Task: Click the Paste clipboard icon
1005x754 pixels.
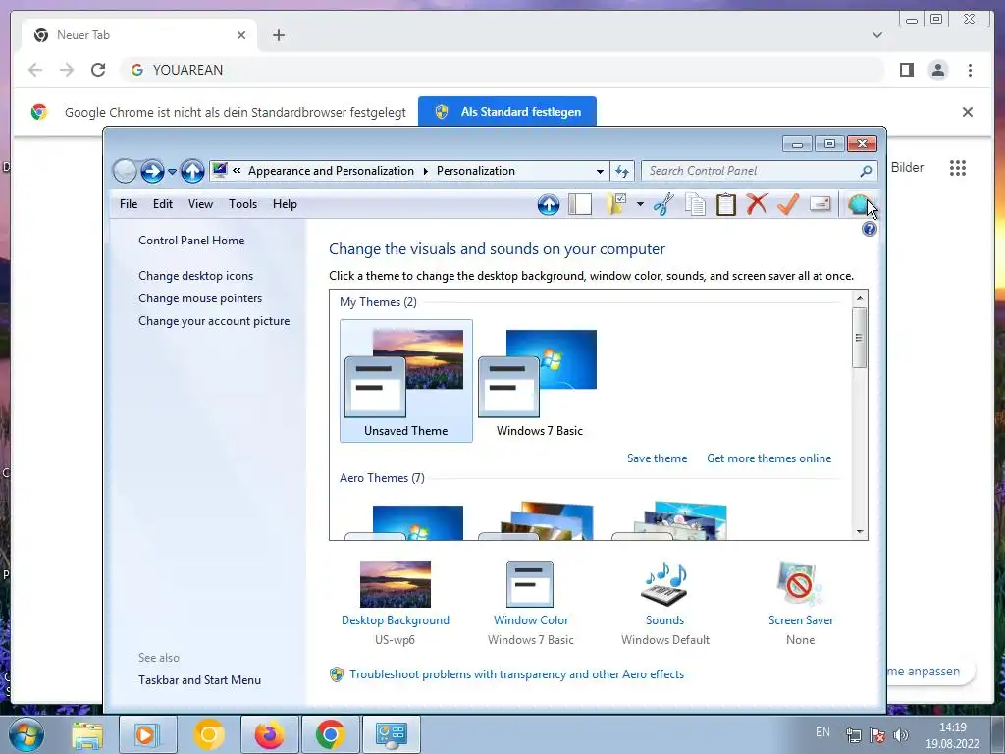Action: (725, 204)
